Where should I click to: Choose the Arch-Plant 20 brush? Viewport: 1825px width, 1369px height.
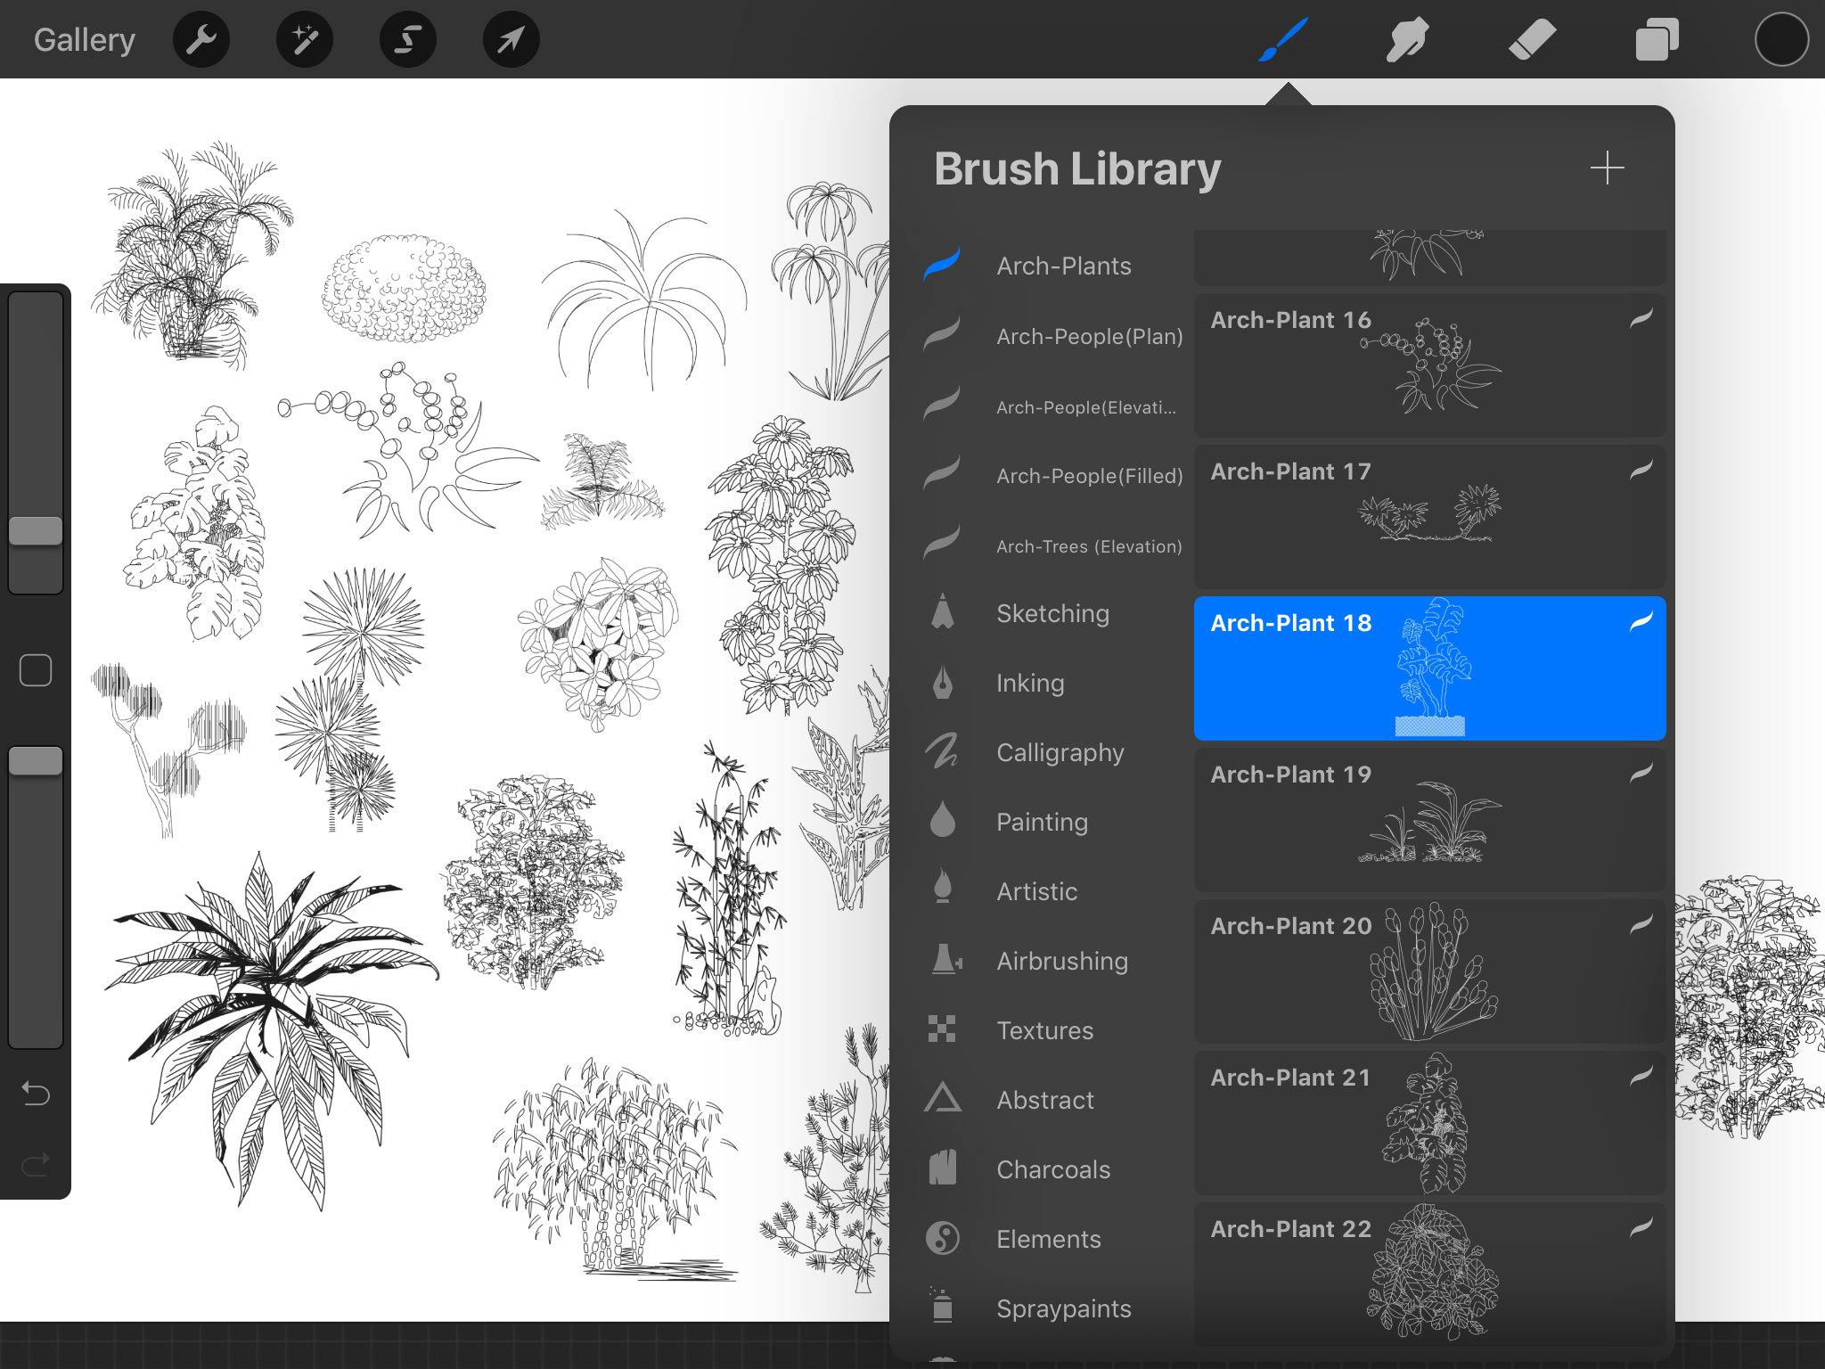click(1429, 971)
